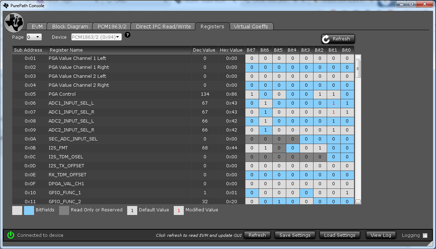Open the Direct I²C Read/Write tab
Image resolution: width=436 pixels, height=249 pixels.
coord(163,27)
